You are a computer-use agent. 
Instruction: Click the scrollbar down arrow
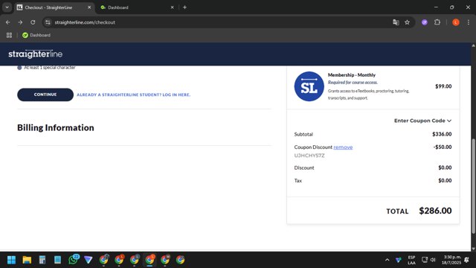473,249
